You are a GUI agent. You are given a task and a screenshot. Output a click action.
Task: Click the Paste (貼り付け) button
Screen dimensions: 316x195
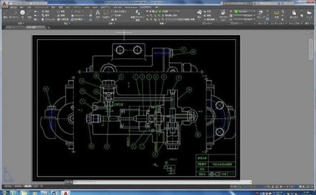[x=294, y=14]
